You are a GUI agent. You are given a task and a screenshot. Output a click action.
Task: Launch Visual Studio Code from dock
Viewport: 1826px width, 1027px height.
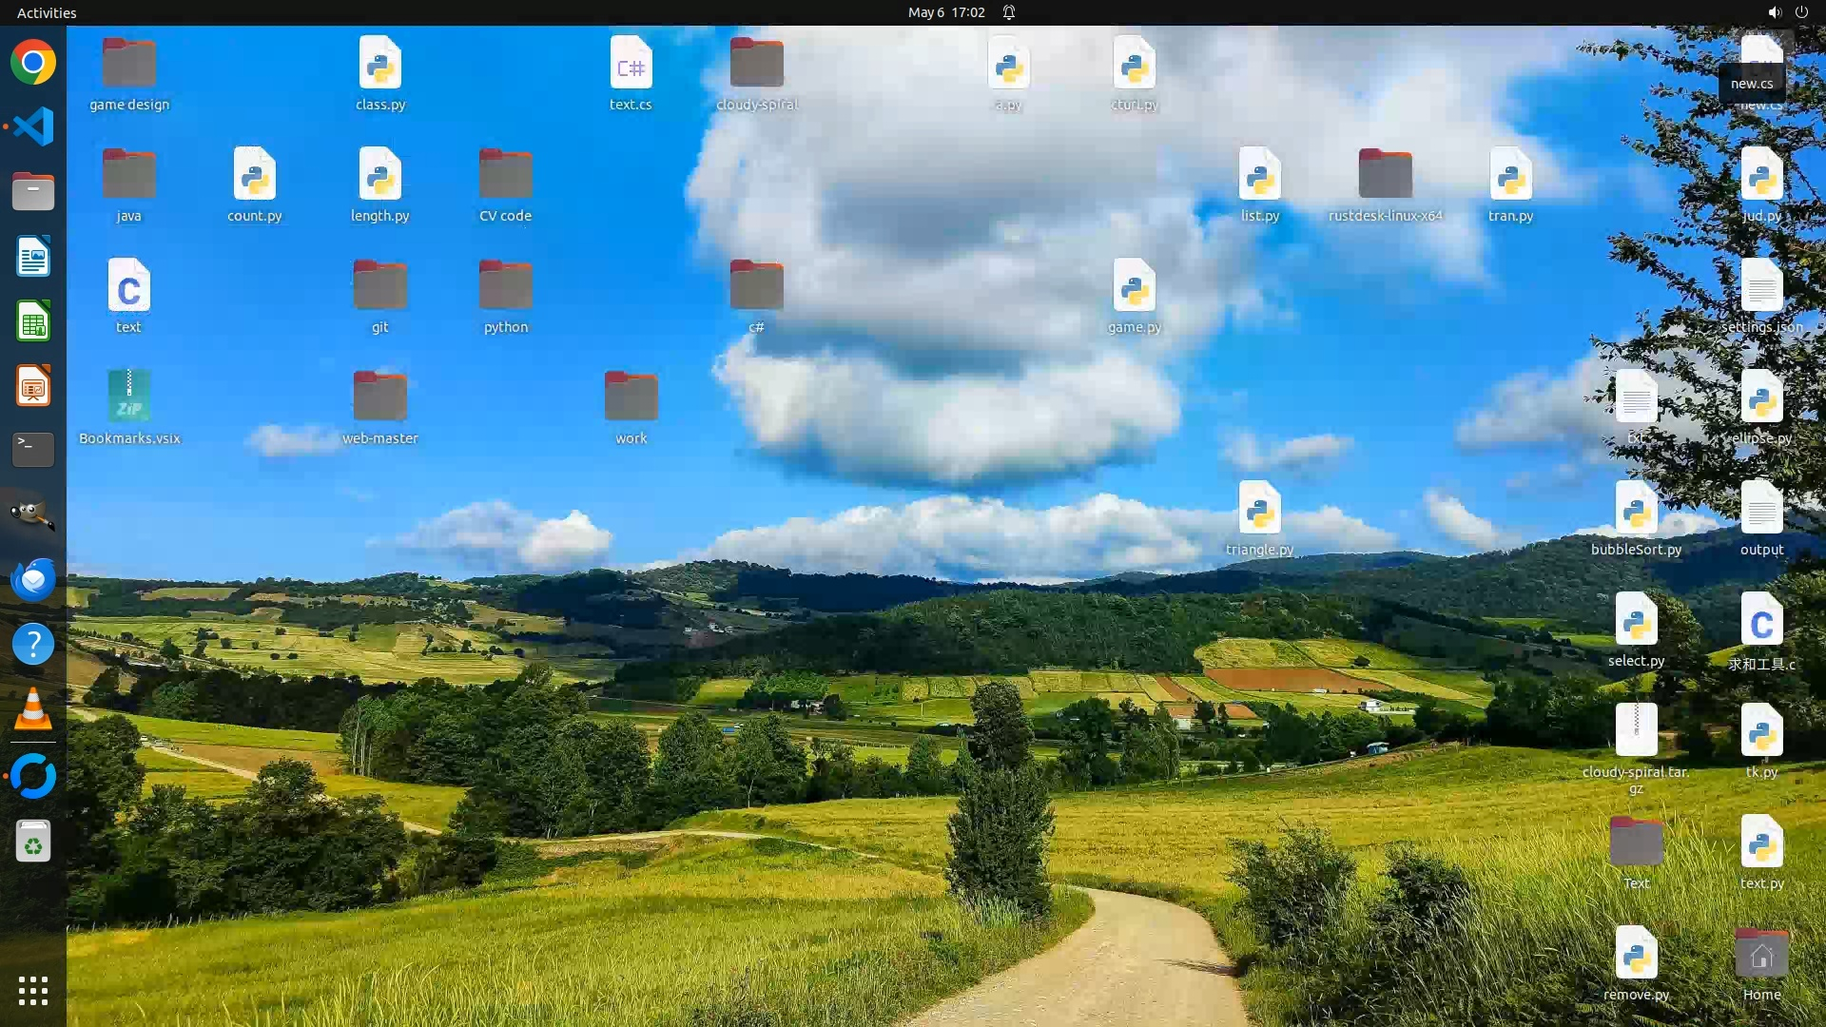pyautogui.click(x=33, y=126)
